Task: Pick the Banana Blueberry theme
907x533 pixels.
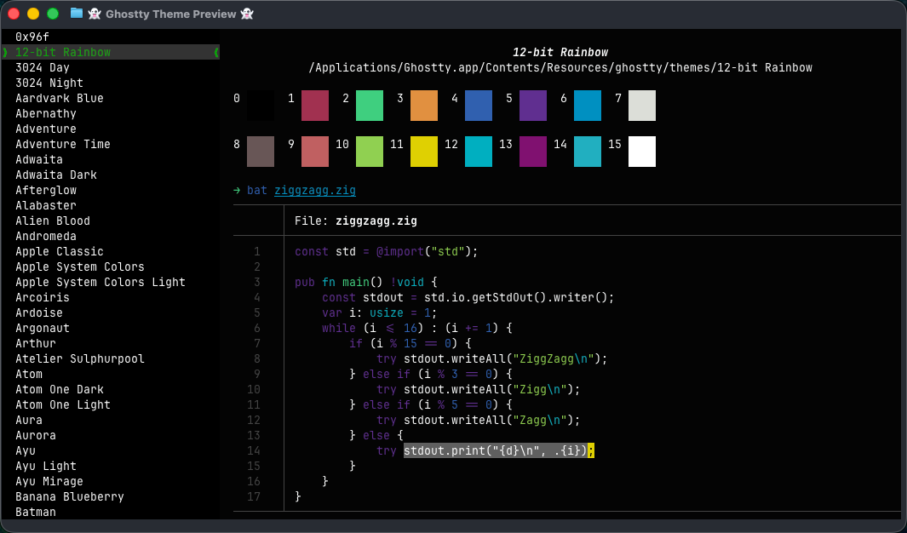Action: [70, 496]
